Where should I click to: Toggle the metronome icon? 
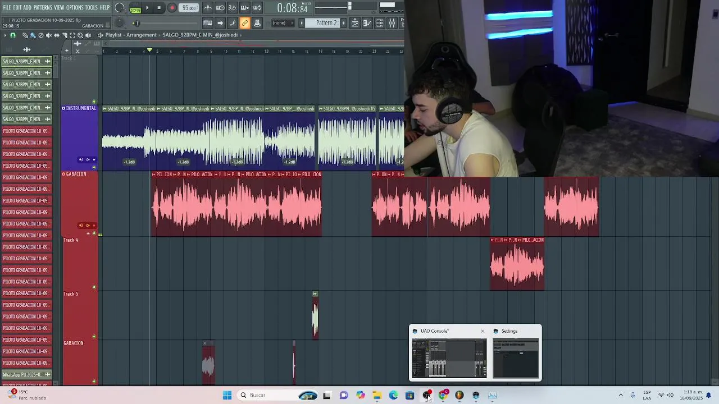[208, 8]
